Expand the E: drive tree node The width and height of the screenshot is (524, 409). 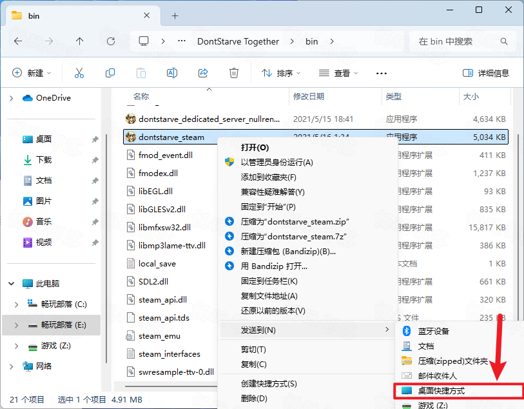pyautogui.click(x=16, y=325)
